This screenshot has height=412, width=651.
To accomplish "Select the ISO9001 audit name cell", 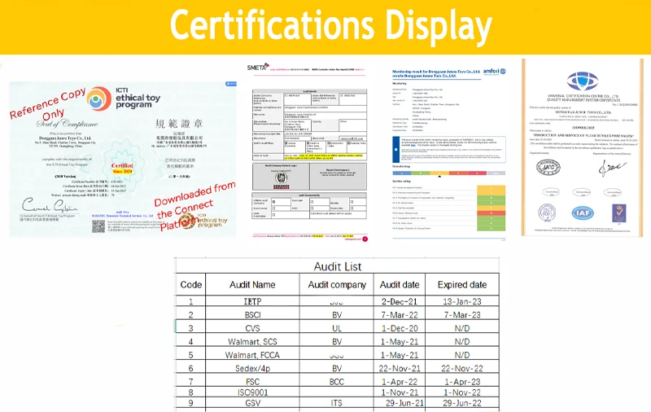I will pos(252,392).
